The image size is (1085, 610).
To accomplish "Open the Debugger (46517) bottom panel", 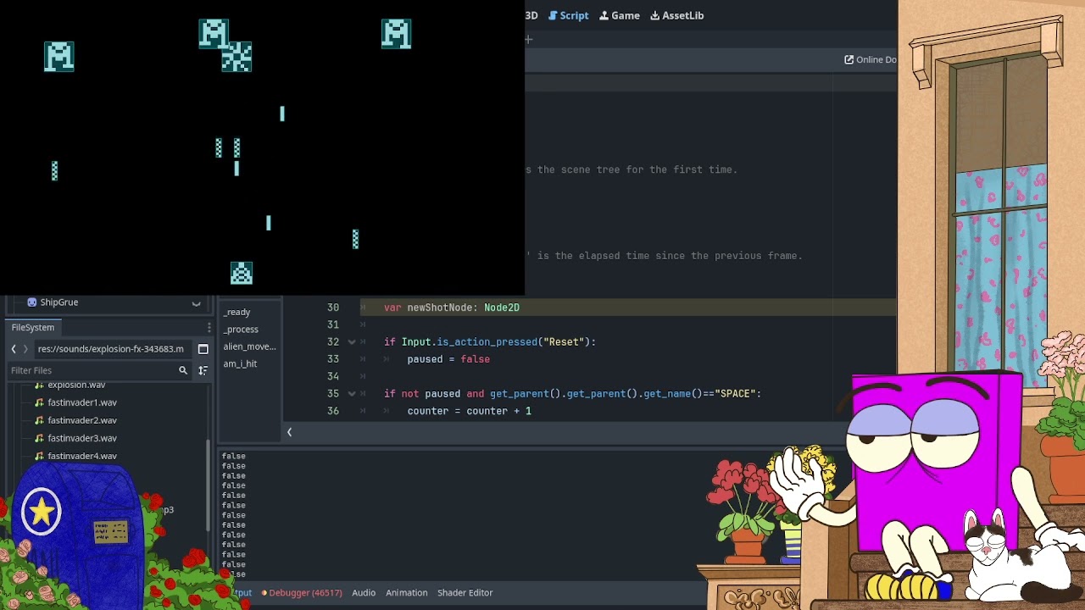I will [301, 593].
